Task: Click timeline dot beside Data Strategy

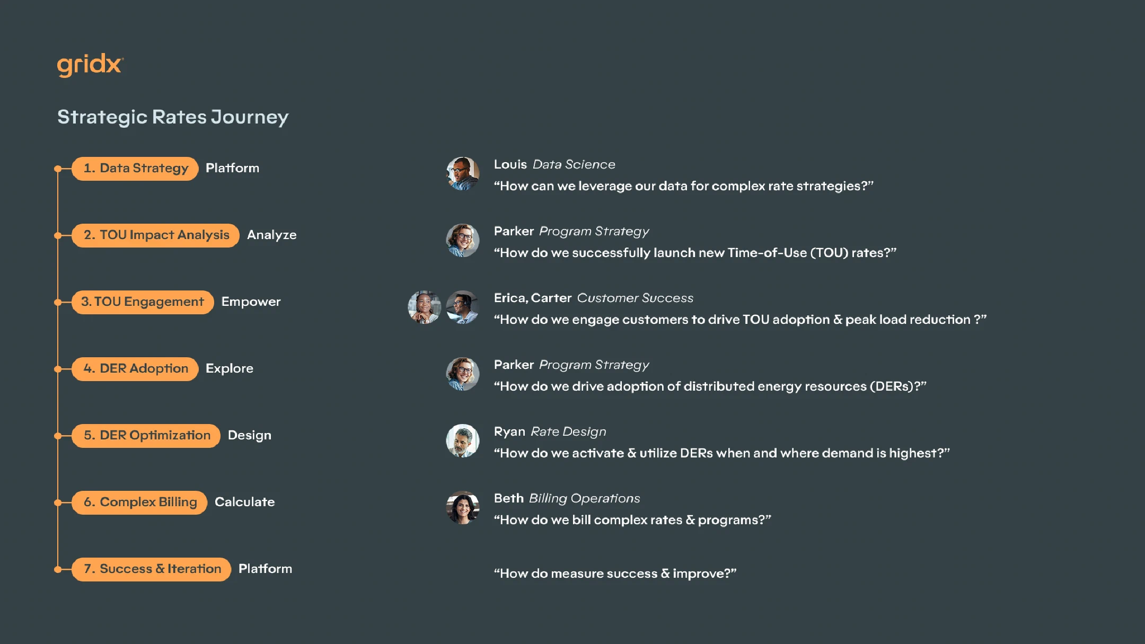Action: point(58,169)
